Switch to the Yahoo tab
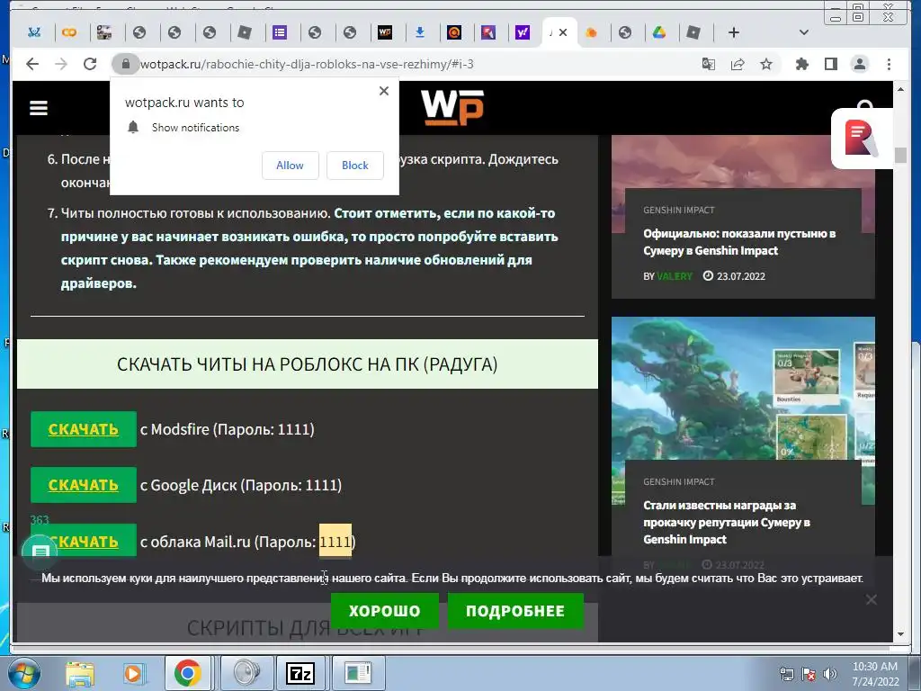This screenshot has width=921, height=691. 523,32
